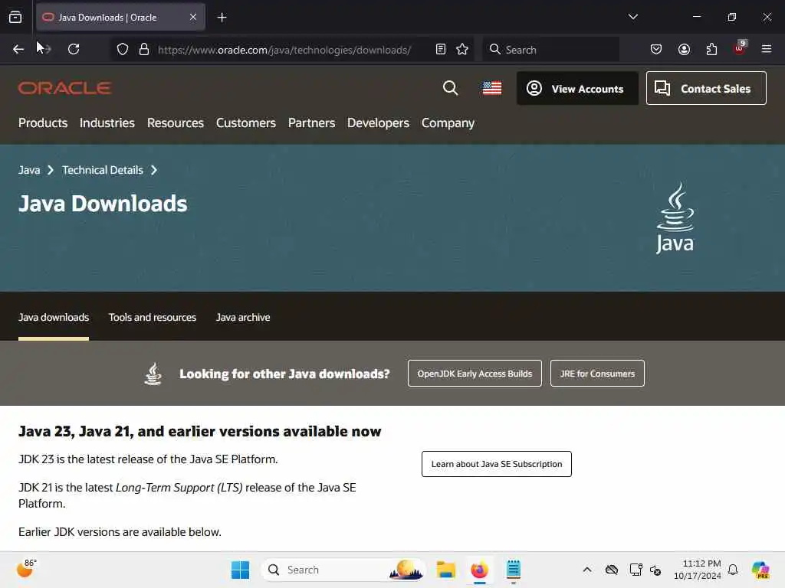
Task: Click "Looking for other Java downloads?" text
Action: pyautogui.click(x=284, y=374)
